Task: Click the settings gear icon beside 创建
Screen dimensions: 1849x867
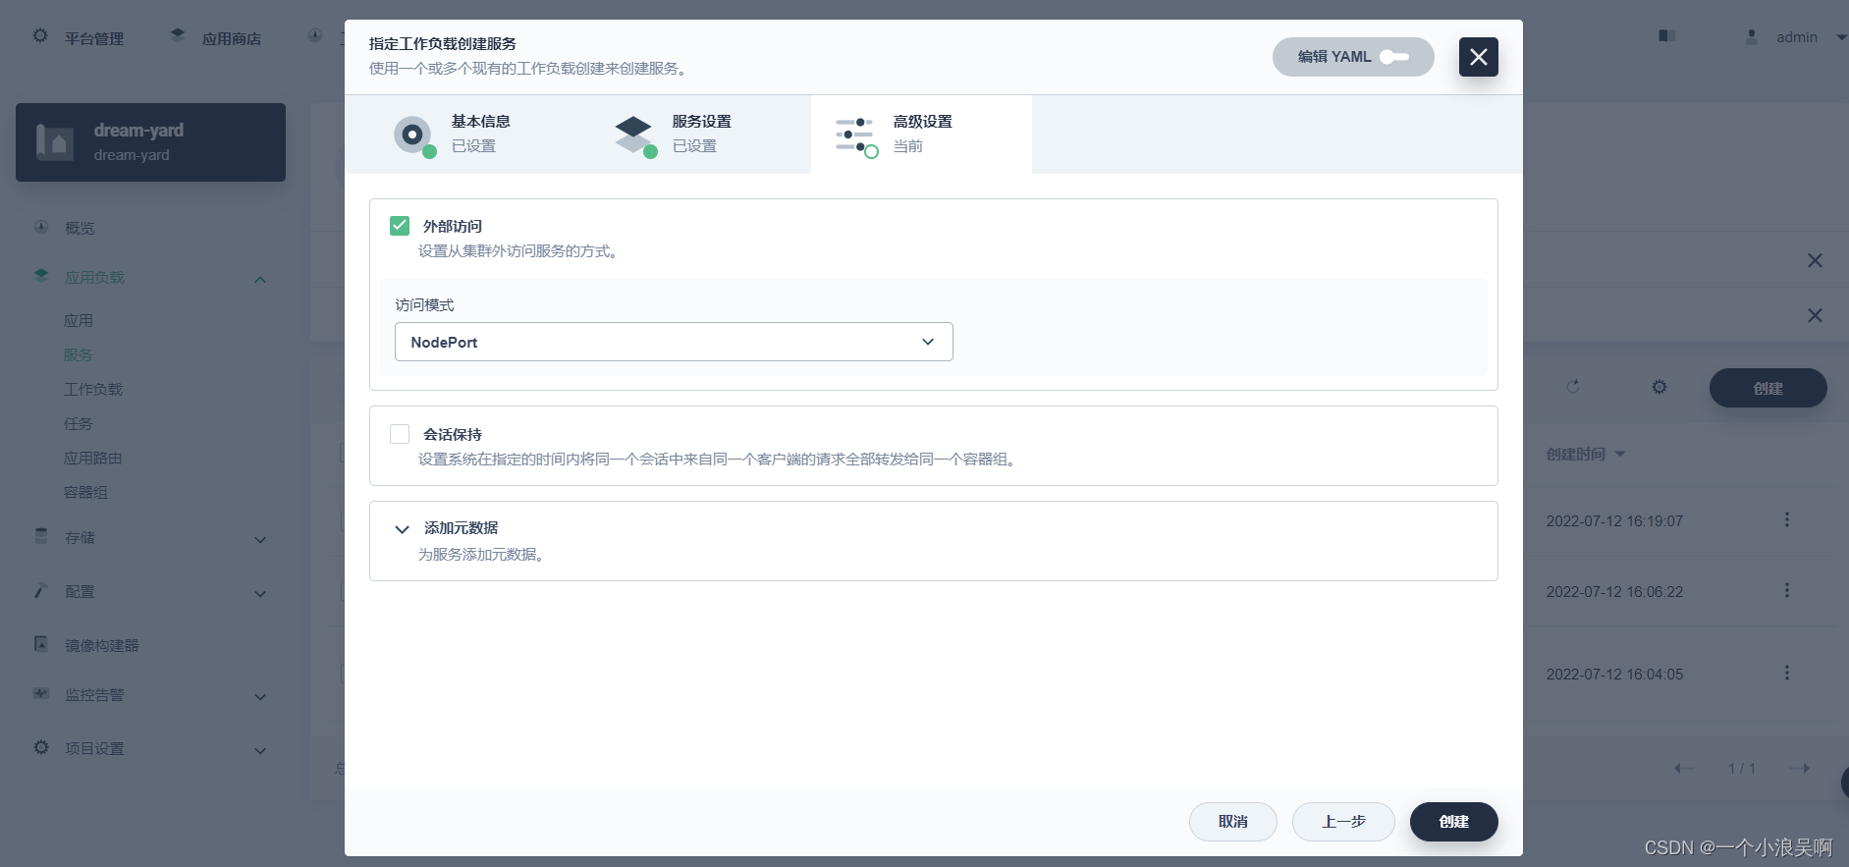Action: [x=1659, y=387]
